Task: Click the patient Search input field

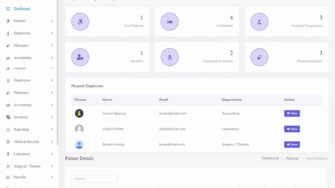Action: [94, 179]
